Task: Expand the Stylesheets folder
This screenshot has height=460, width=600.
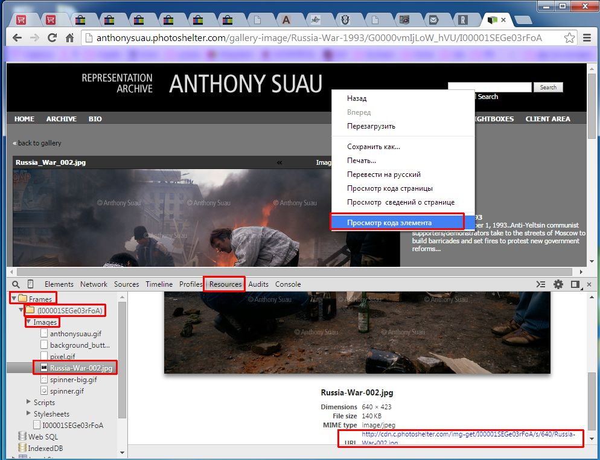Action: pos(28,414)
